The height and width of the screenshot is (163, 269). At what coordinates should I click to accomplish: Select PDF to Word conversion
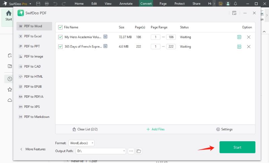[x=34, y=26]
